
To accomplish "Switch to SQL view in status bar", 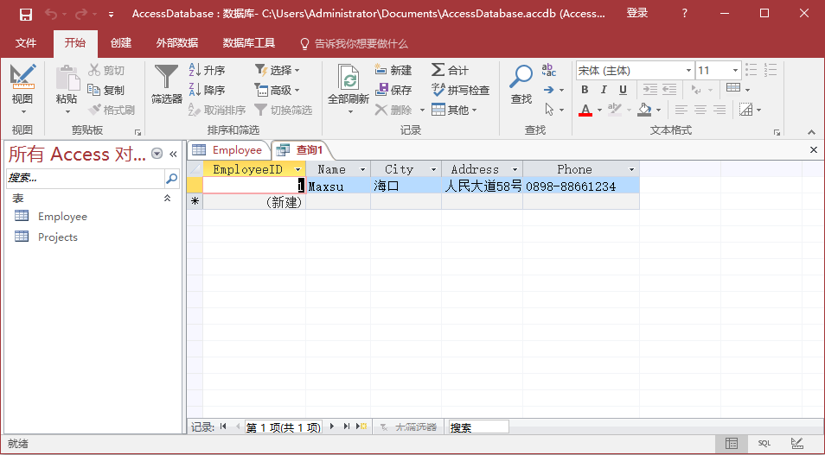I will [x=764, y=443].
